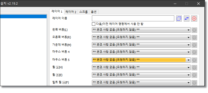Expand the 오른쪽 버튼(R) dropdown

click(x=141, y=37)
